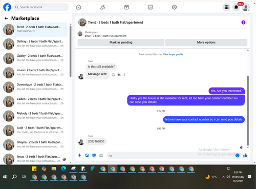
Task: Click Trent's avatar in the chat header
Action: (82, 23)
